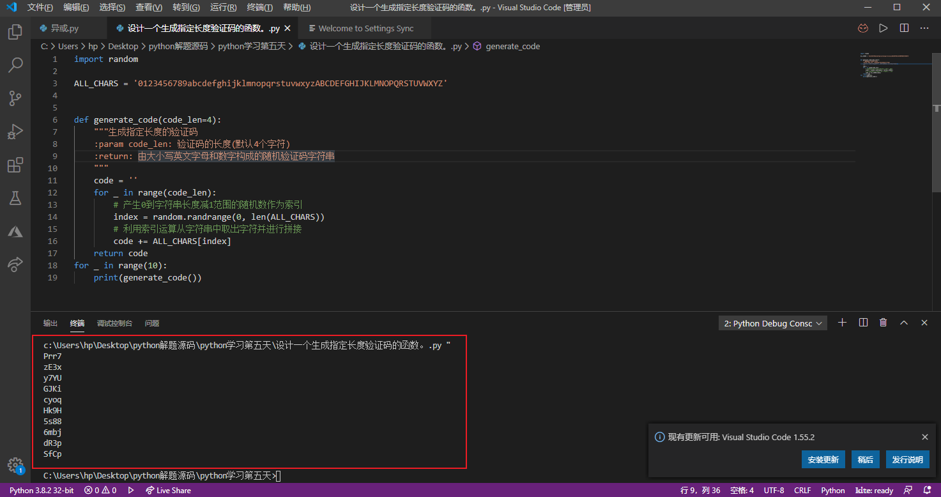This screenshot has width=941, height=497.
Task: Click the 安装更新 button
Action: point(823,460)
